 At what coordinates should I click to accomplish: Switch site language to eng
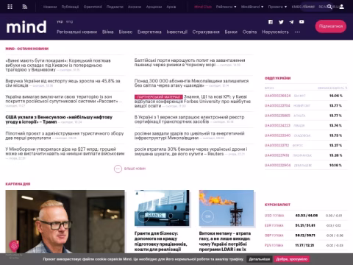click(69, 21)
